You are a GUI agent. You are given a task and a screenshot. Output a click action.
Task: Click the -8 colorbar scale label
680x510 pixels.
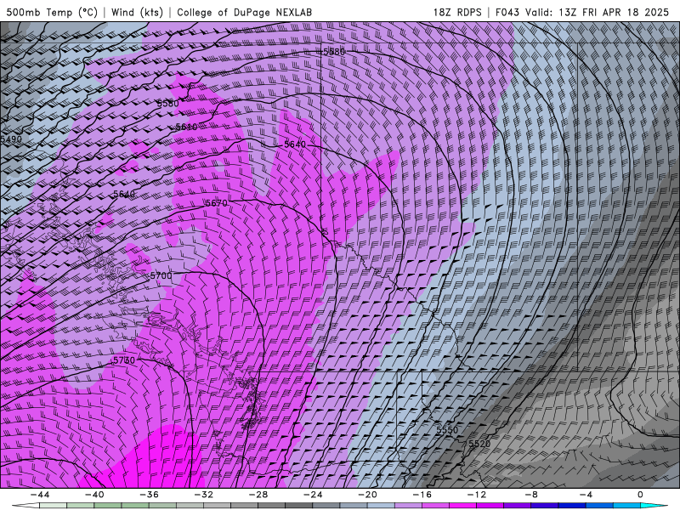tap(531, 495)
